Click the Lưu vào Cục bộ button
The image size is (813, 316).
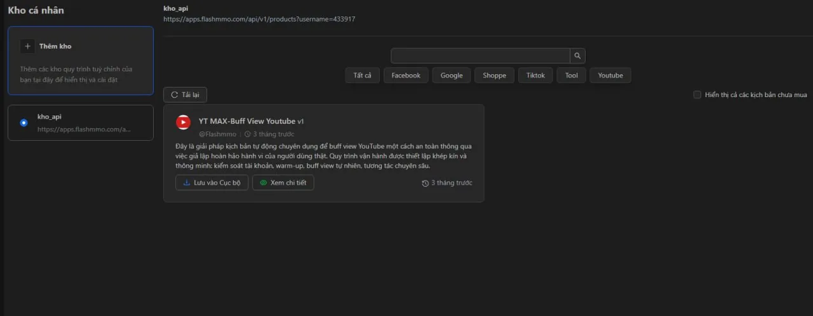[x=212, y=183]
